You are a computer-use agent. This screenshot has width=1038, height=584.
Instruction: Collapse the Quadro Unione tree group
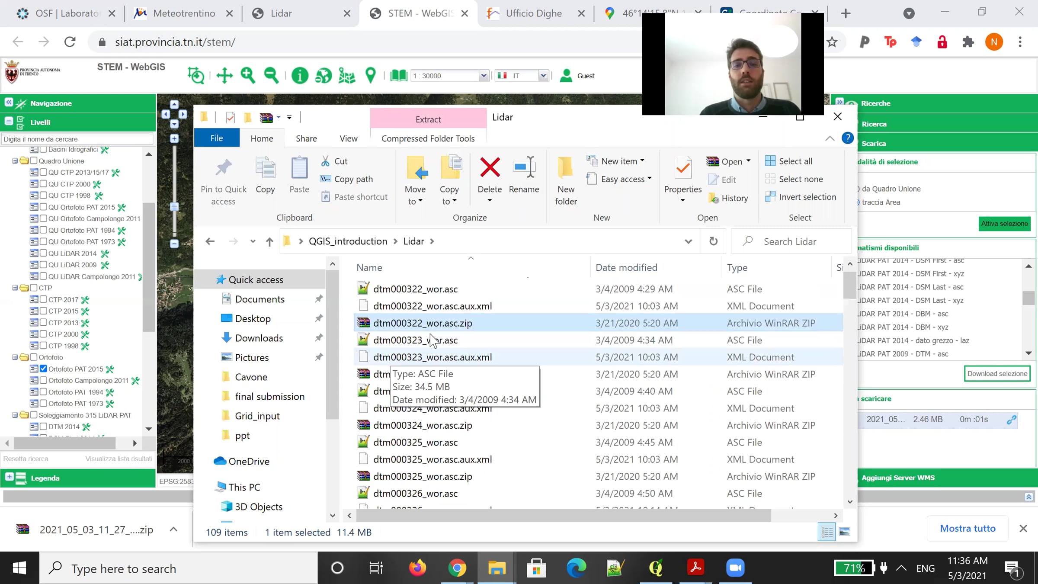click(x=15, y=161)
